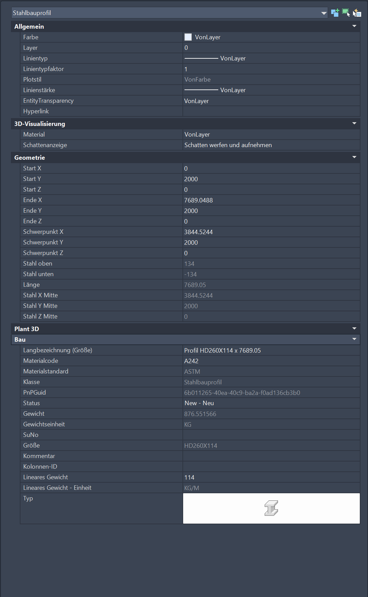Viewport: 368px width, 597px height.
Task: Collapse the Bau subsection arrow
Action: coord(354,339)
